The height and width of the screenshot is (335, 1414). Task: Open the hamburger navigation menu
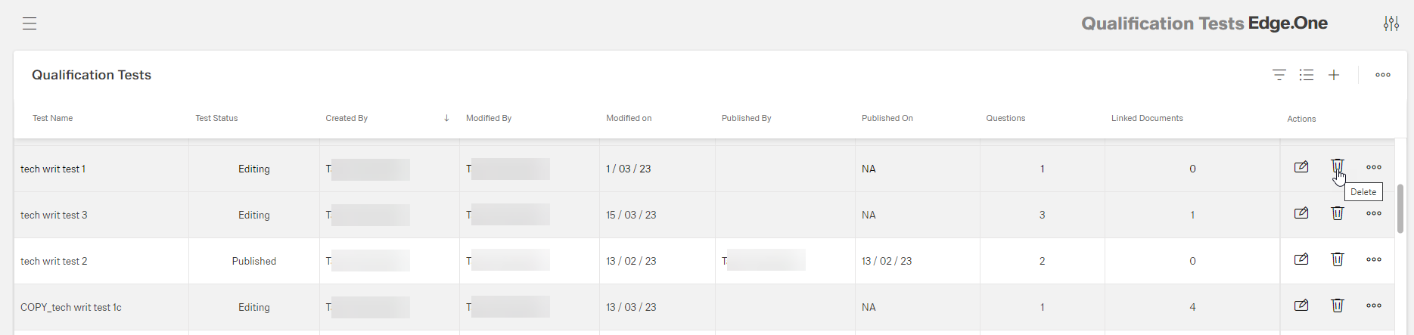(x=30, y=23)
